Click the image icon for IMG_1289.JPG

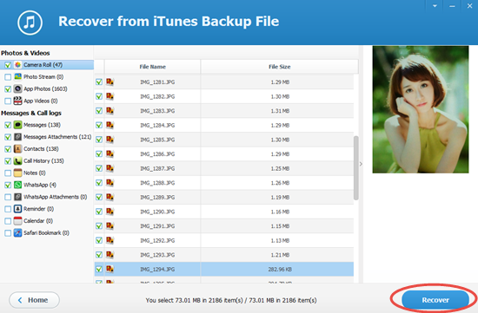[x=110, y=197]
